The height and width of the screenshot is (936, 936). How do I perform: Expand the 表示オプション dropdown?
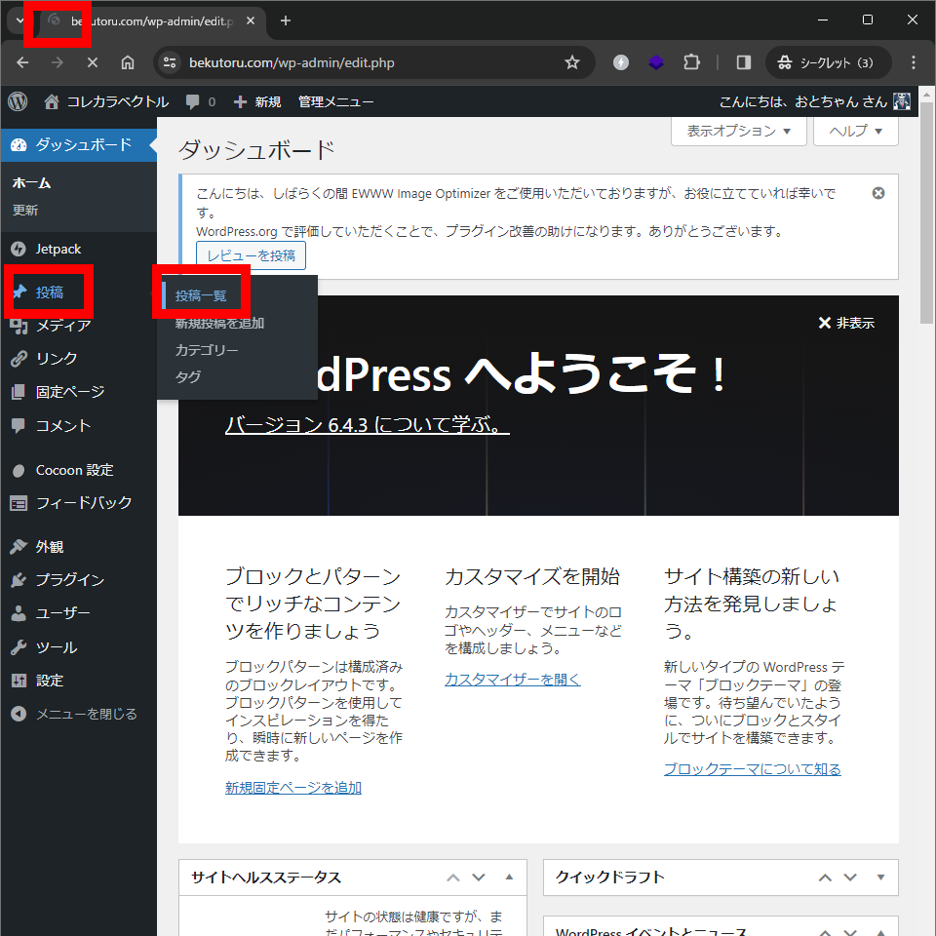pos(738,131)
